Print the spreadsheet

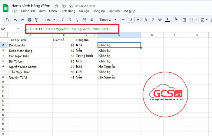click(x=30, y=20)
